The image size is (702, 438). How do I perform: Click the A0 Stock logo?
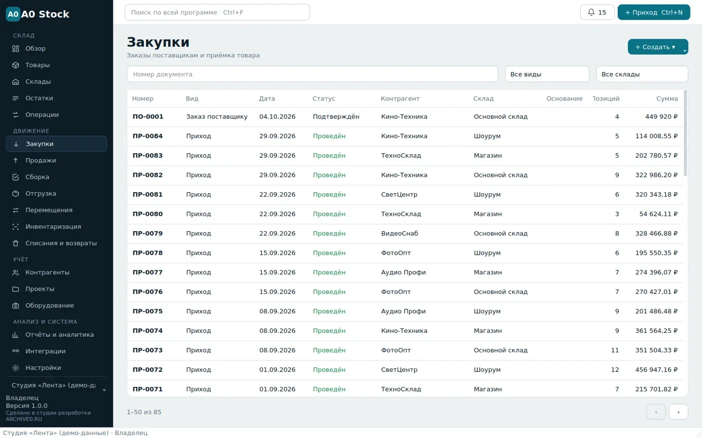pyautogui.click(x=38, y=14)
